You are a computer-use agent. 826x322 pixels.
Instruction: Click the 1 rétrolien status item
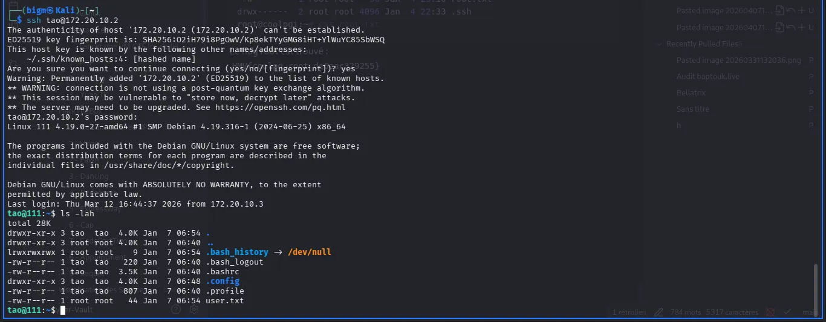click(x=629, y=312)
